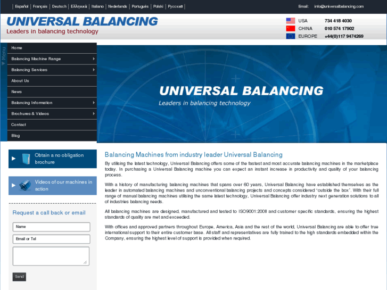The width and height of the screenshot is (387, 290).
Task: Click heading Balancing Machines from industry leader
Action: point(194,155)
